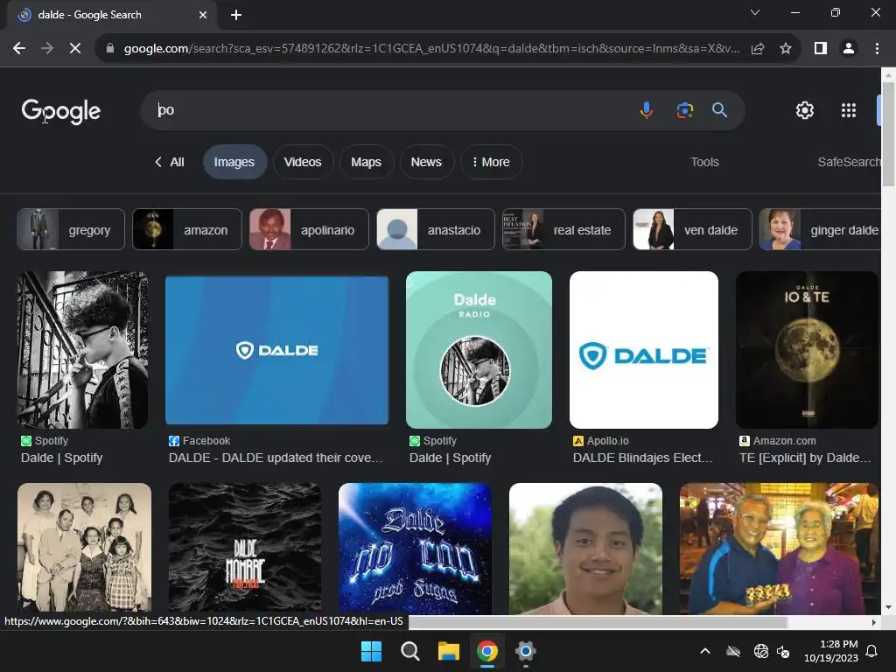Open the Chrome three-dot menu

click(x=877, y=49)
